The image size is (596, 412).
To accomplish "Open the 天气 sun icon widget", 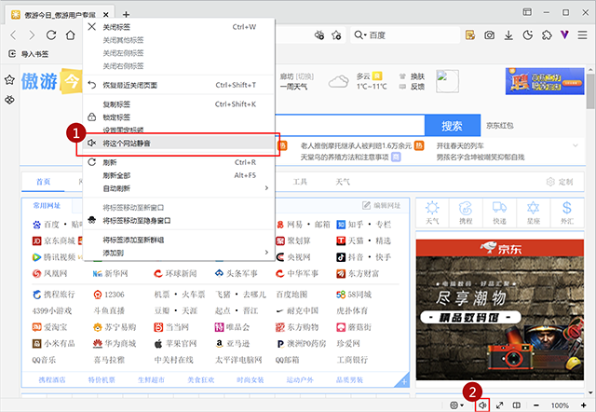I will 432,213.
